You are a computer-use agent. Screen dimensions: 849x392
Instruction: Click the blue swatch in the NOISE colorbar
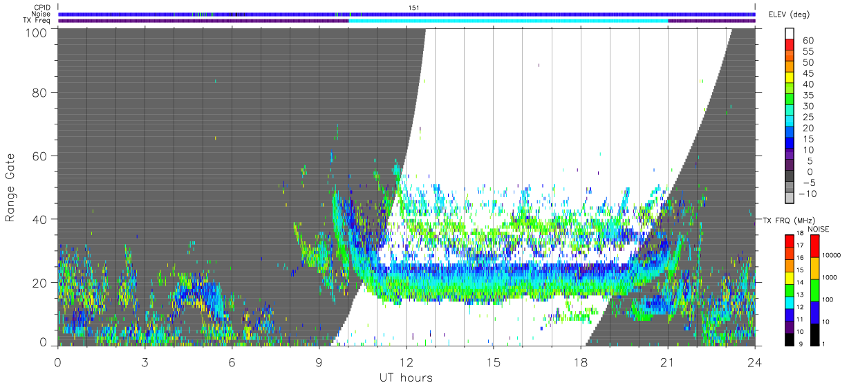(814, 312)
